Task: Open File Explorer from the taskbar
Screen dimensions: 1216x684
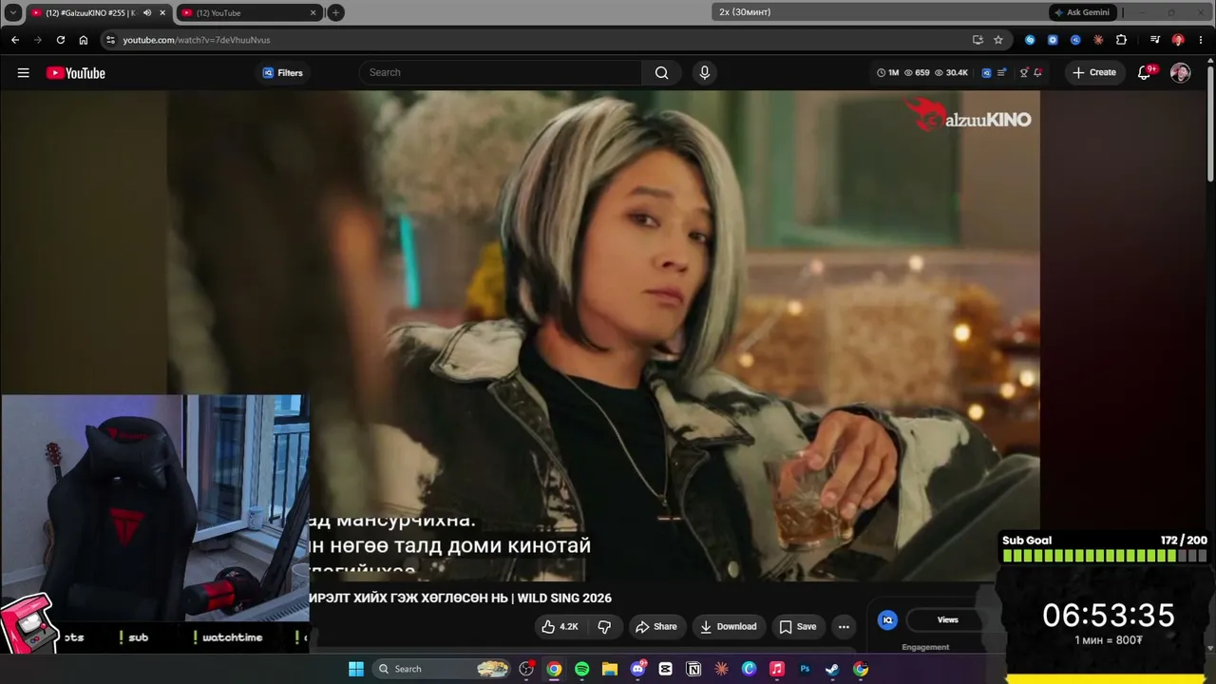Action: (x=610, y=669)
